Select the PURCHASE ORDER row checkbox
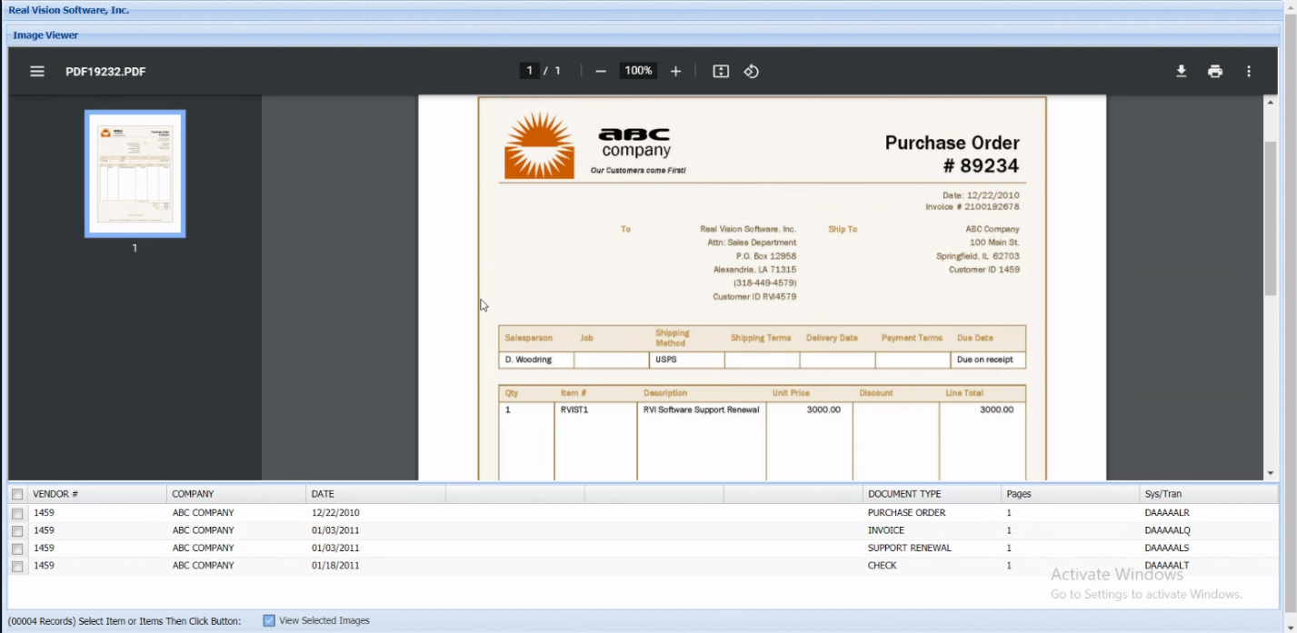Screen dimensions: 1297x633 [x=17, y=514]
